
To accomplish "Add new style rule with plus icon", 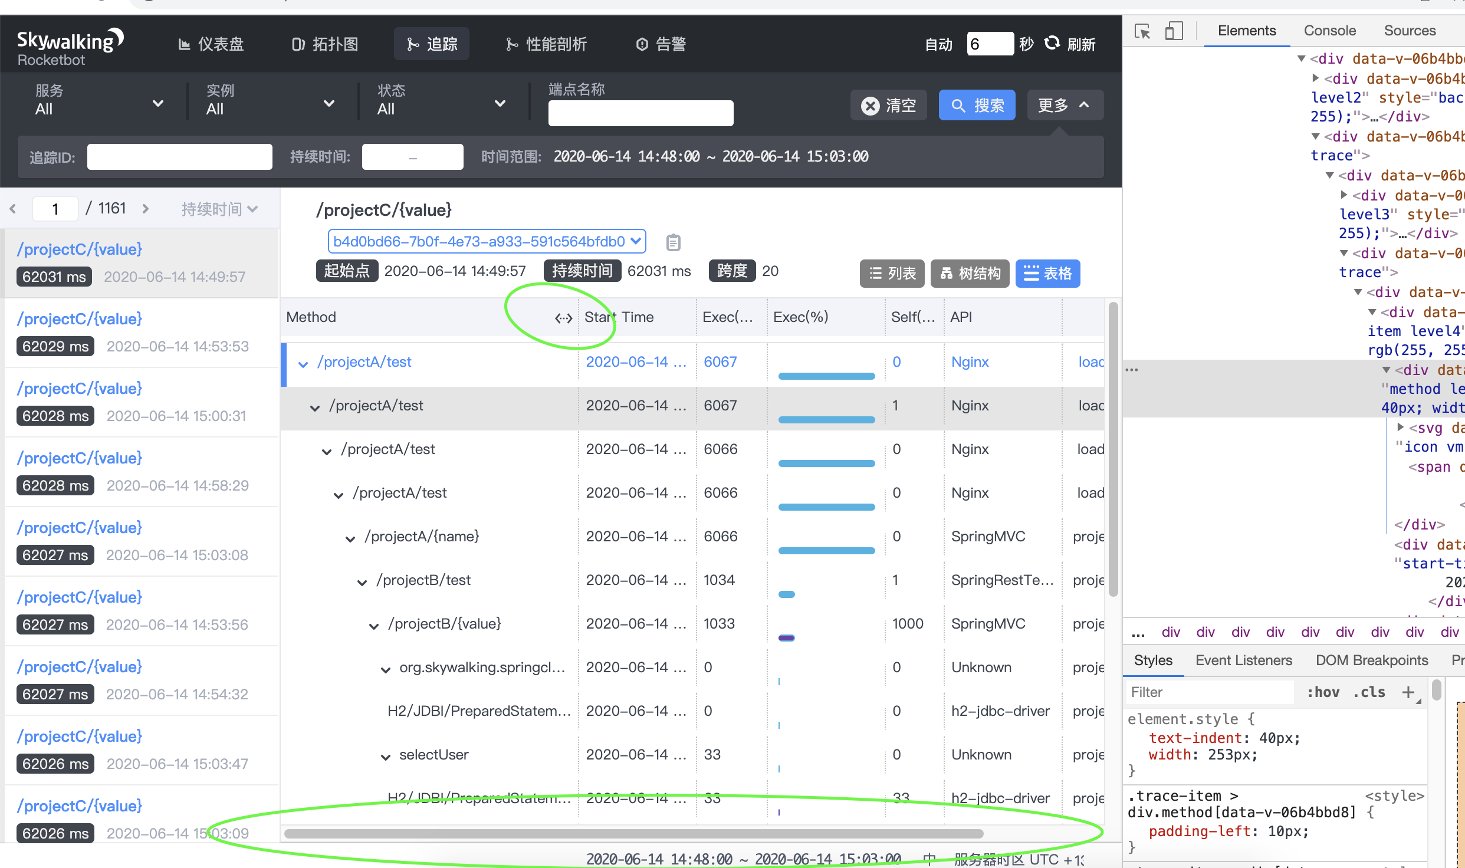I will (x=1408, y=692).
